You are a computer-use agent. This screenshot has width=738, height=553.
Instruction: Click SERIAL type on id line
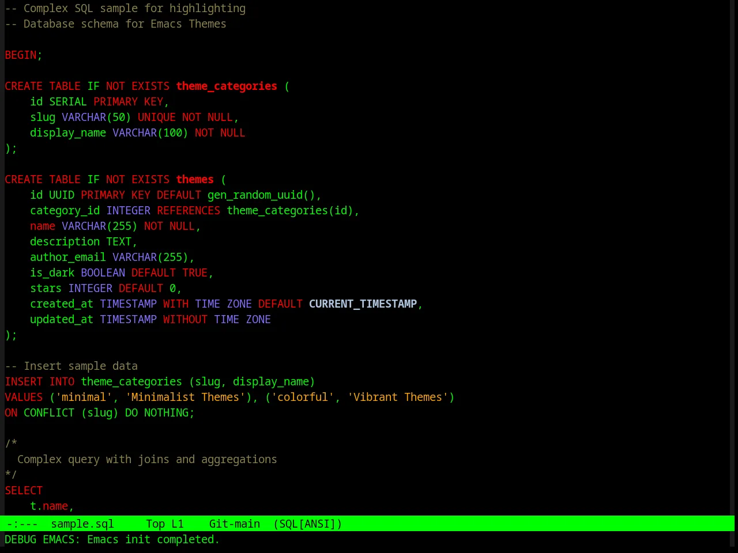click(68, 101)
